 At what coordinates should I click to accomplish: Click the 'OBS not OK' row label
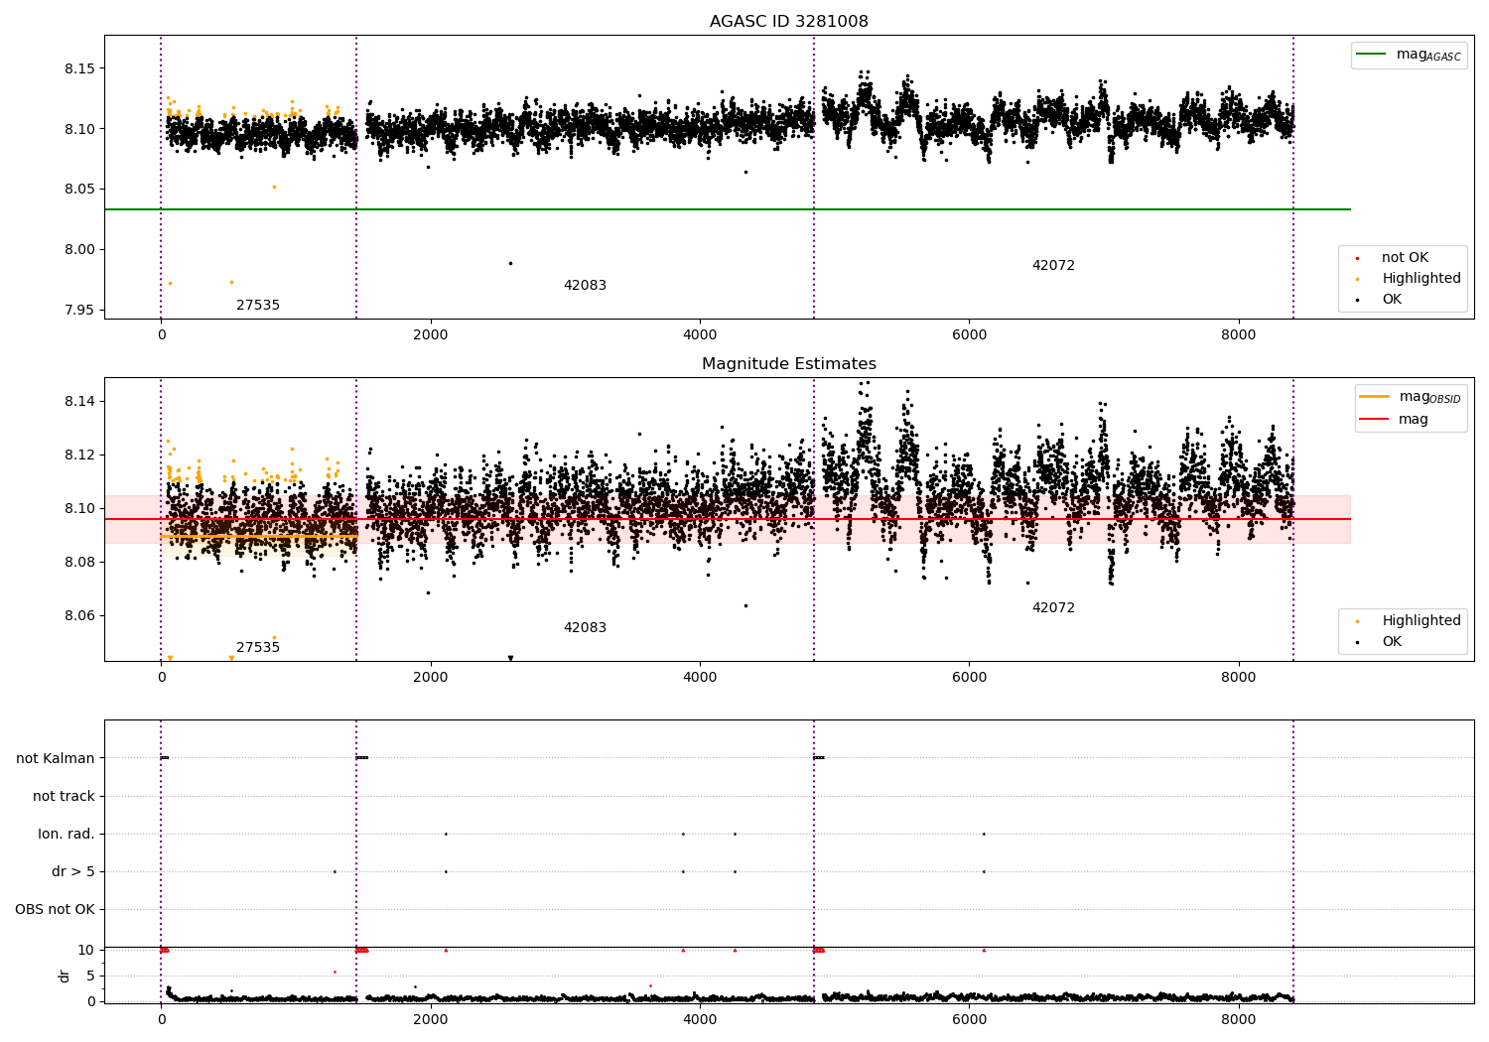pyautogui.click(x=55, y=910)
